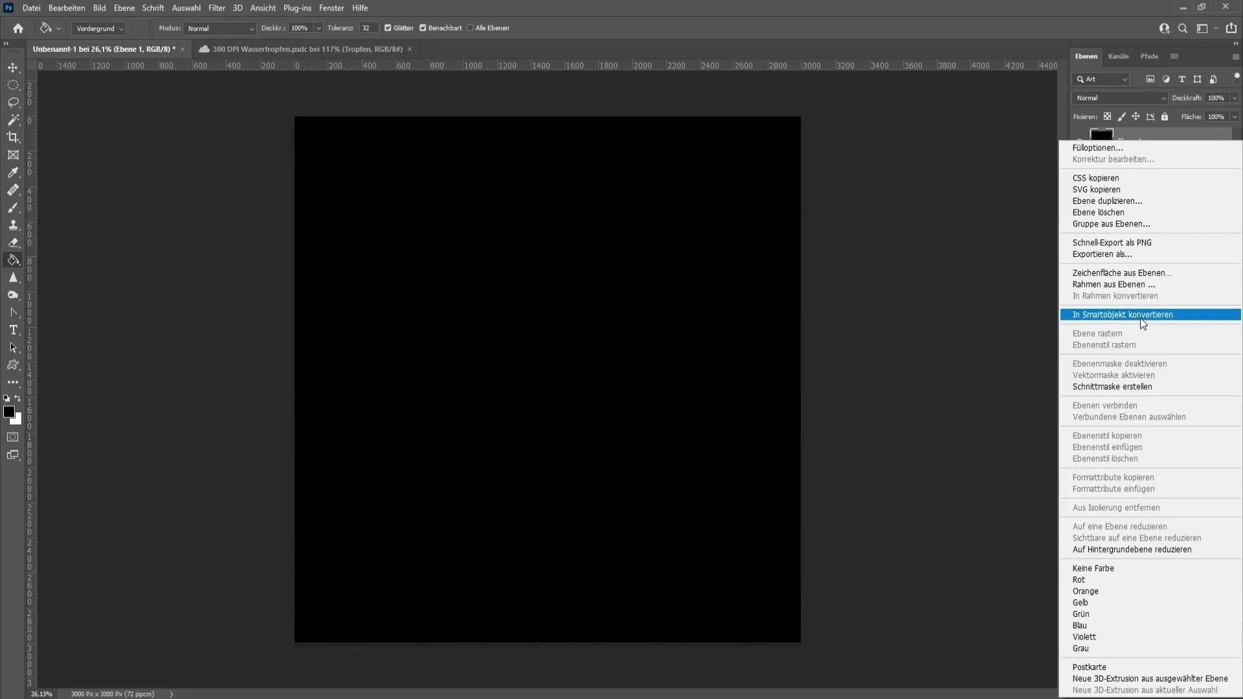The image size is (1243, 699).
Task: Select the Type tool
Action: click(13, 330)
